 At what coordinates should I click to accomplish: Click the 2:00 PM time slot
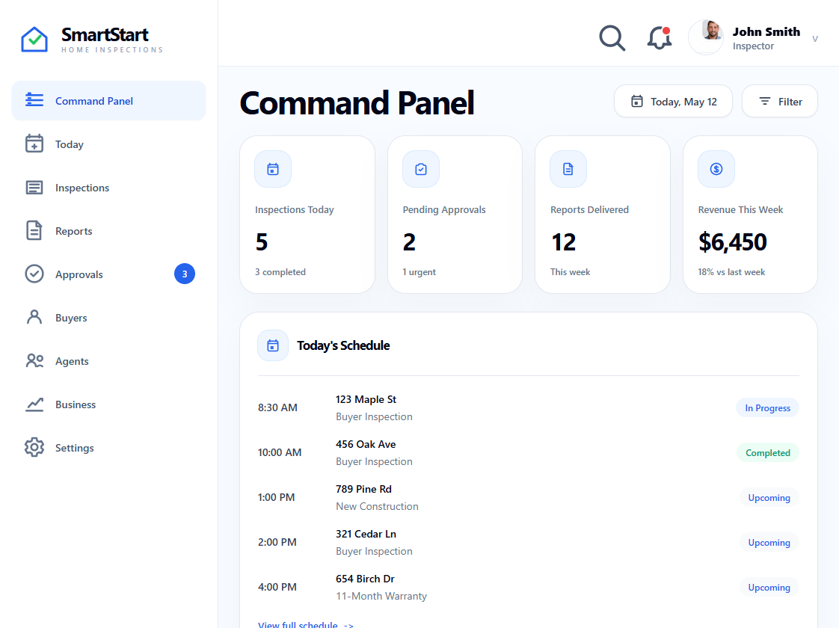click(277, 543)
